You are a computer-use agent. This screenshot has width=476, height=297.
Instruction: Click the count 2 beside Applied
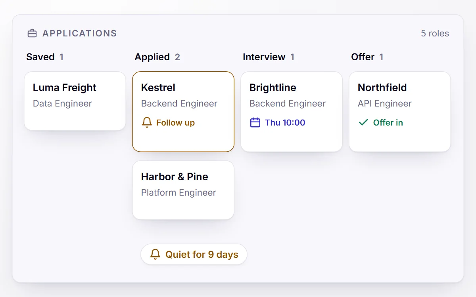point(177,57)
